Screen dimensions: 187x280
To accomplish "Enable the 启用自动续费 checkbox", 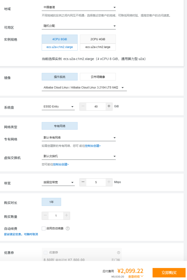I will coord(44,228).
